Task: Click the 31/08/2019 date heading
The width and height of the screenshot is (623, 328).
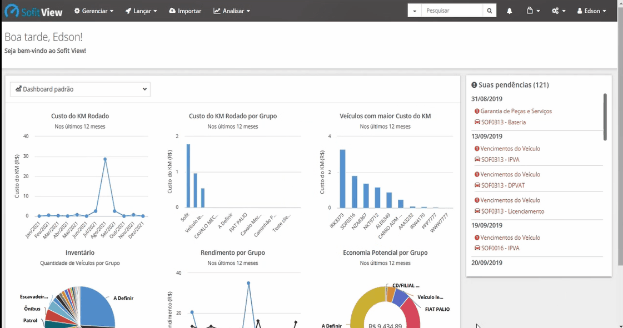Action: coord(487,99)
